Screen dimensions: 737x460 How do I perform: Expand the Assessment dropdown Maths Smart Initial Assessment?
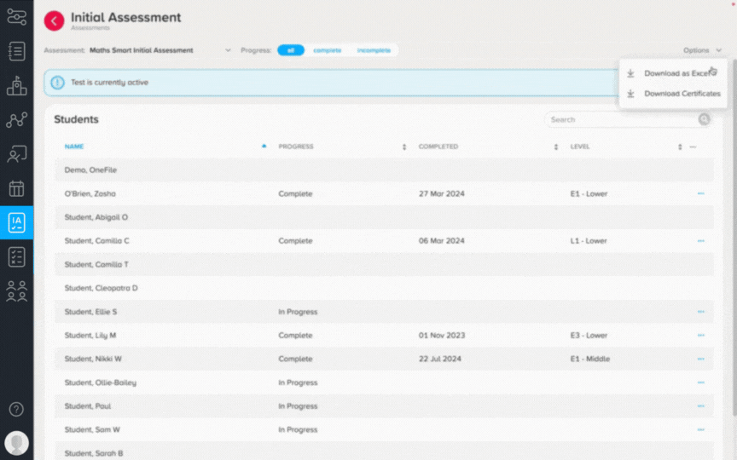(x=160, y=50)
